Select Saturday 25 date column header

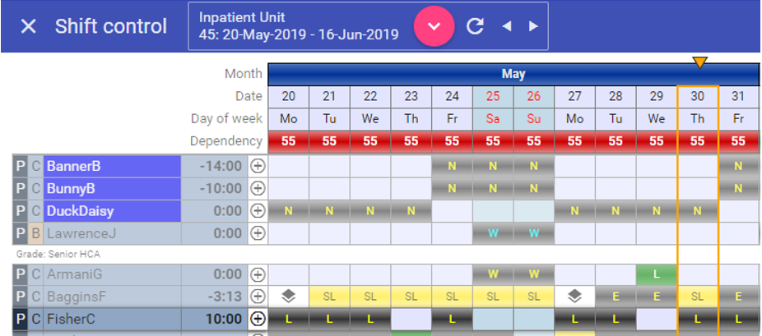point(493,96)
